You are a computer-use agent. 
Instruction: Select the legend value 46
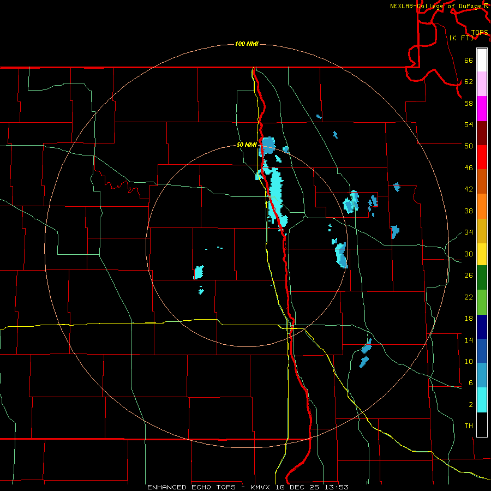[469, 168]
